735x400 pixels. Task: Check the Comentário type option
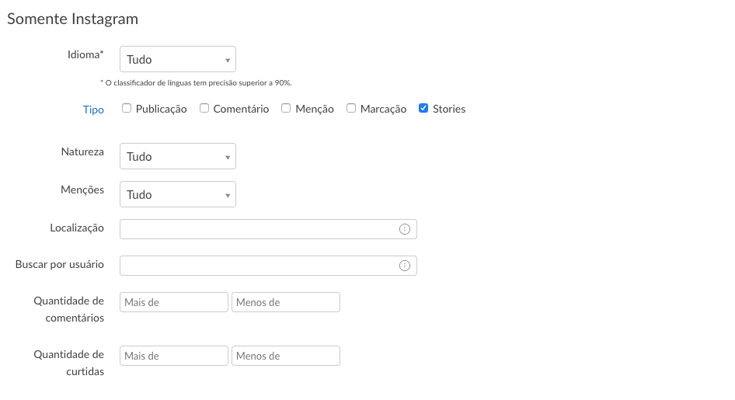[x=204, y=109]
